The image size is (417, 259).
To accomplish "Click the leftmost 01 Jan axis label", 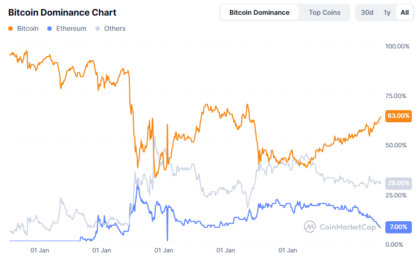I will click(40, 250).
